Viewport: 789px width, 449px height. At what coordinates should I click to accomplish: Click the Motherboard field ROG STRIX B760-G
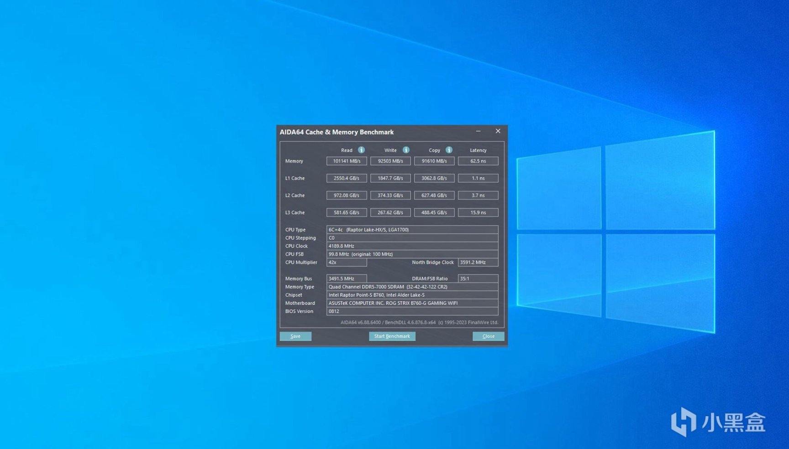[x=412, y=303]
